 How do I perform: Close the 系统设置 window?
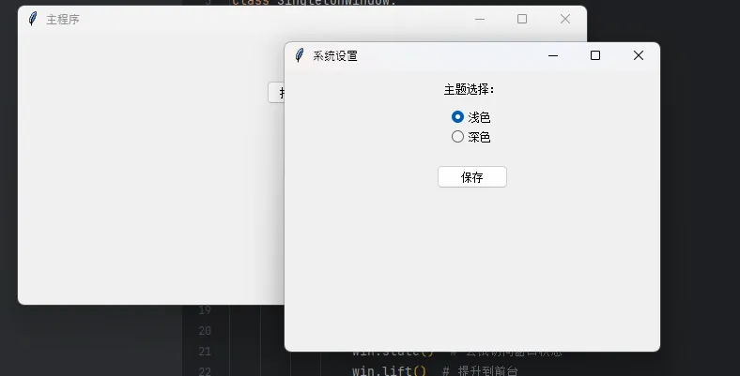[639, 55]
